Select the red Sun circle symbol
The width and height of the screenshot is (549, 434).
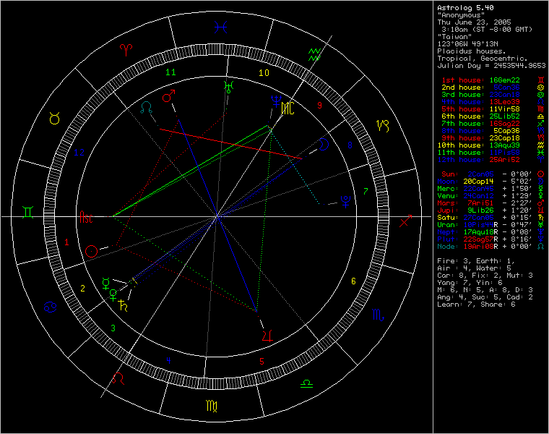(x=91, y=252)
